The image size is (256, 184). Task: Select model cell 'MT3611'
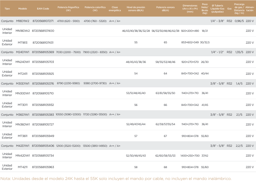[23, 136]
